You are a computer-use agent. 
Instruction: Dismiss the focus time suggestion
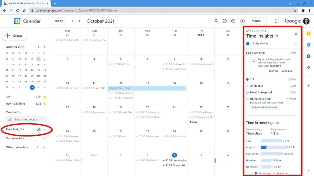coord(274,71)
